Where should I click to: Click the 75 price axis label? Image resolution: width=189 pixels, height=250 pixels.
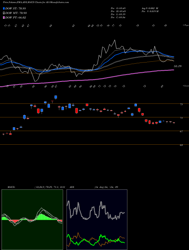point(181,105)
